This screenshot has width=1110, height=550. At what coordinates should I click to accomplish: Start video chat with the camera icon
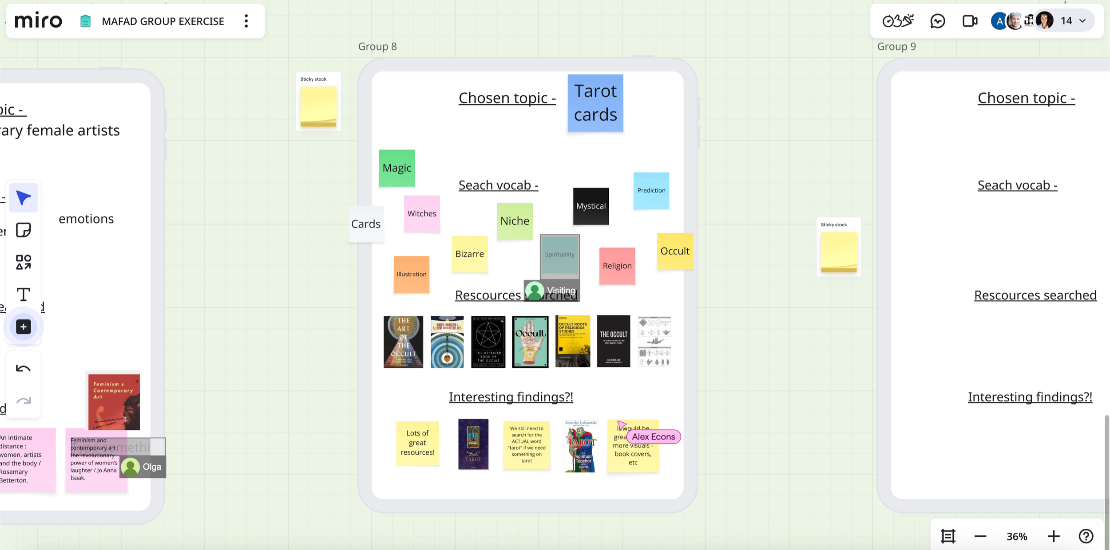click(970, 21)
